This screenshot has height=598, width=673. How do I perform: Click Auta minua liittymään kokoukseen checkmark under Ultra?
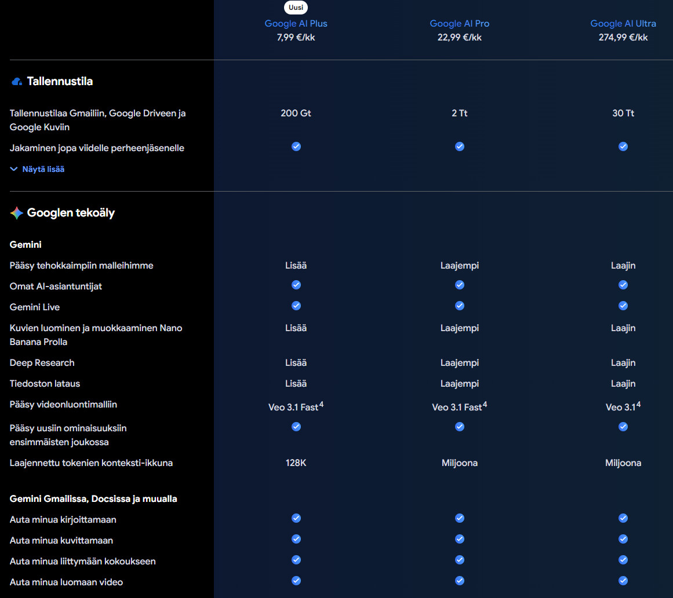click(x=623, y=560)
